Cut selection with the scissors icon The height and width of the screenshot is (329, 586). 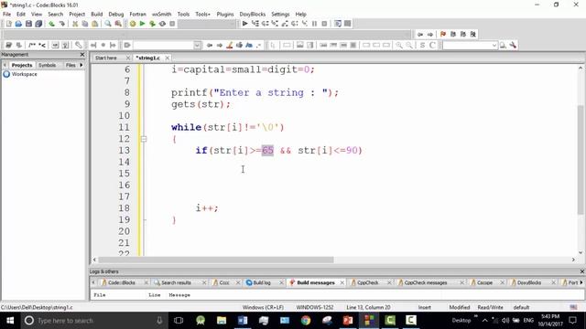[x=75, y=24]
